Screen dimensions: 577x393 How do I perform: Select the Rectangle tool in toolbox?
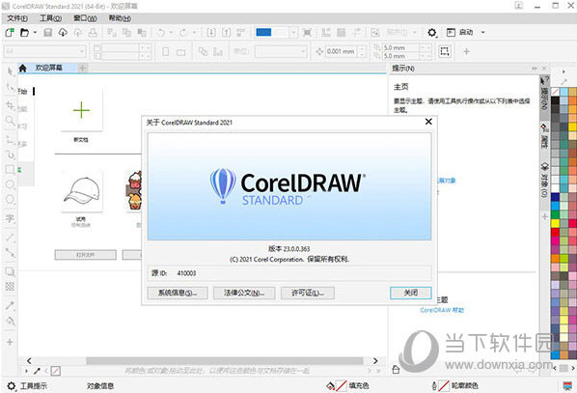(x=10, y=169)
